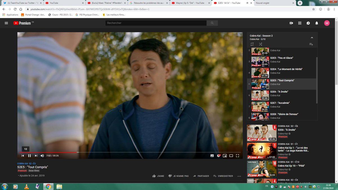
Task: Switch to the Wayne Ep 5 "Del" tab
Action: click(x=191, y=3)
